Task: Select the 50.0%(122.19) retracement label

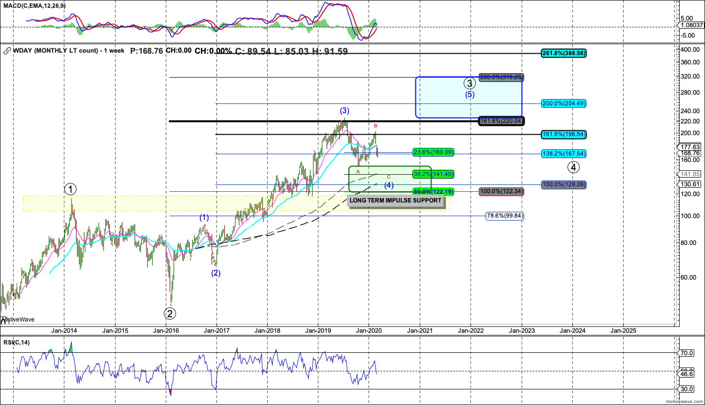Action: point(433,192)
